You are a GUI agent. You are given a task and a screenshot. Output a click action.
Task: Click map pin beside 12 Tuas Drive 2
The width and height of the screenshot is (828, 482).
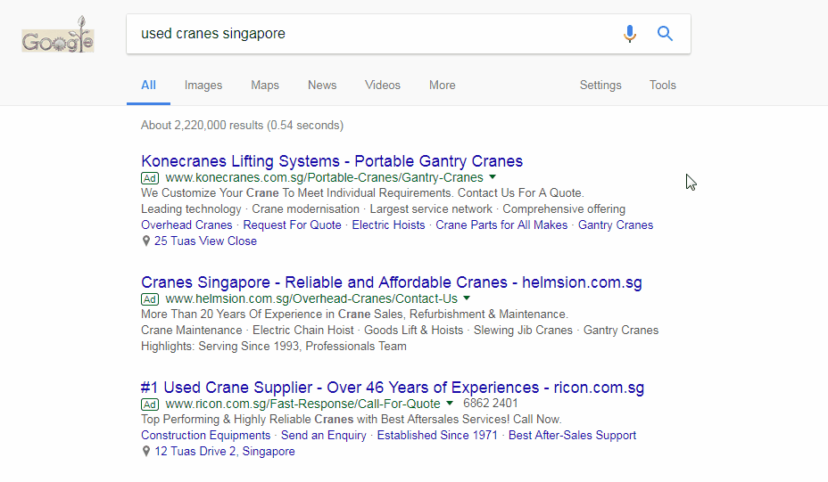point(146,452)
